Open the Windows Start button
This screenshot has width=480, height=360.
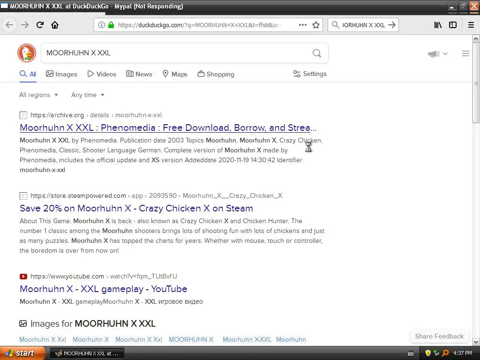22,353
